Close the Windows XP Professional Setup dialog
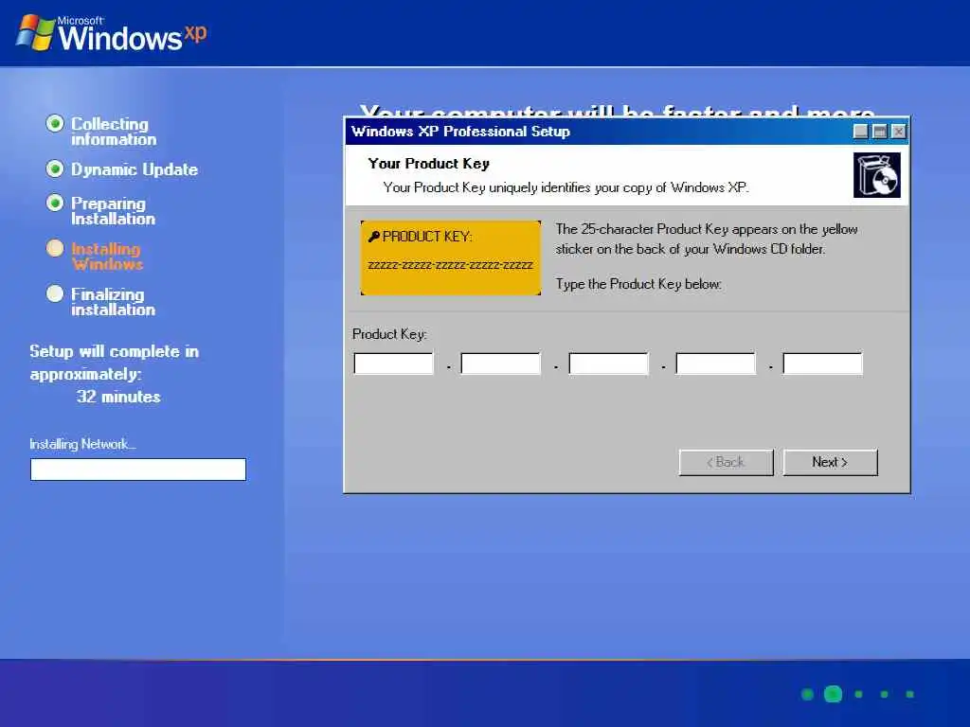 (x=899, y=131)
